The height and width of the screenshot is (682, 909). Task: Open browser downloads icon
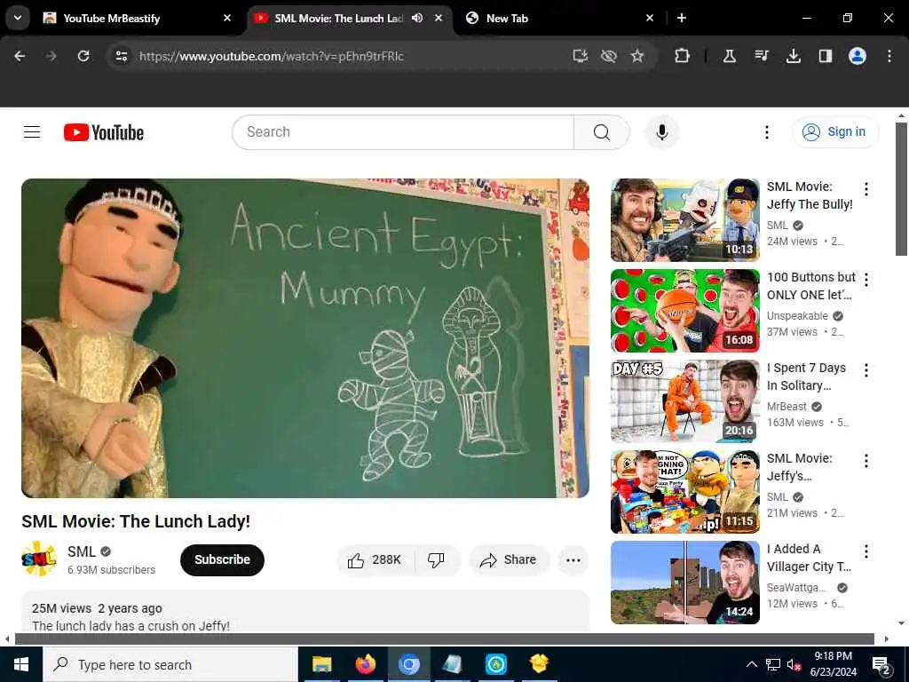pos(794,56)
